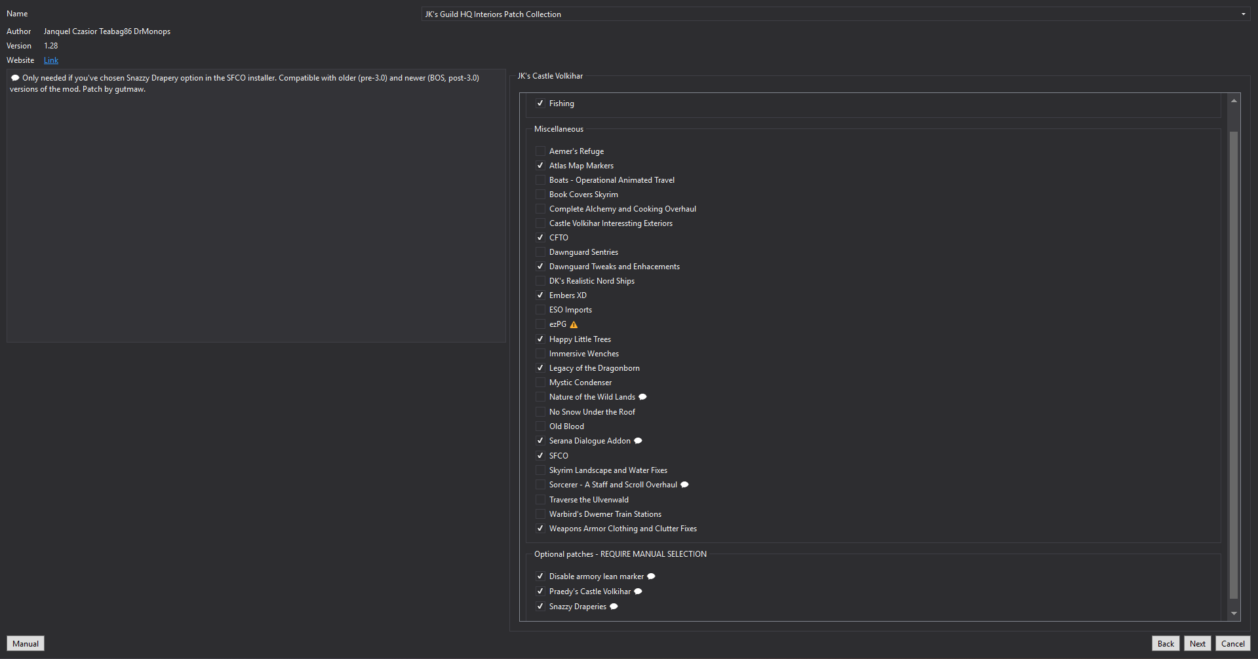
Task: Open the website Link
Action: coord(51,60)
